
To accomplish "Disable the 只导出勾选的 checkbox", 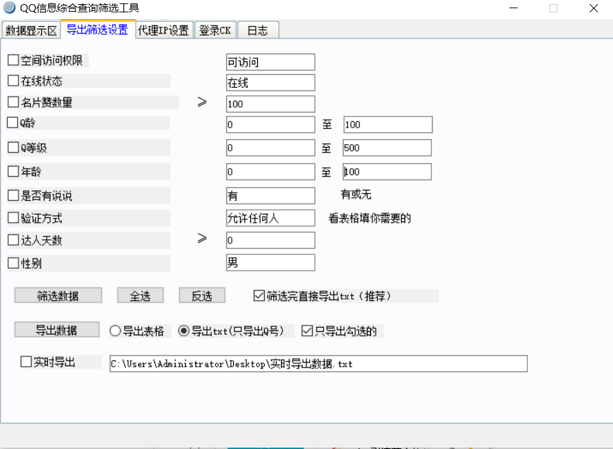I will tap(307, 331).
